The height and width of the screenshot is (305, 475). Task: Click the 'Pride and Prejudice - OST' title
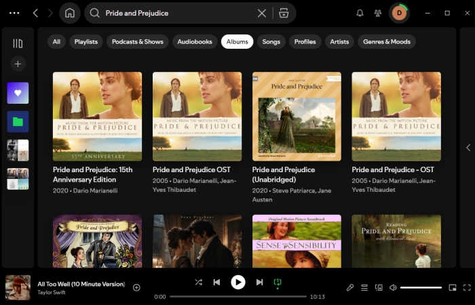[393, 169]
